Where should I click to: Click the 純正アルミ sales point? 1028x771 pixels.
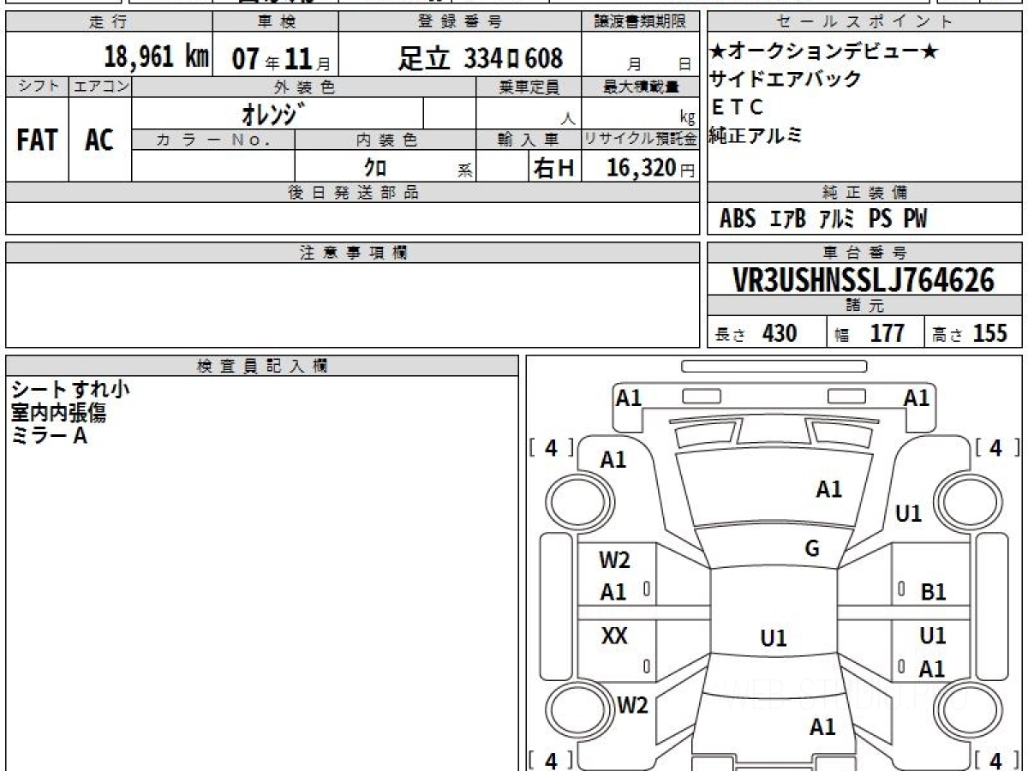[756, 135]
